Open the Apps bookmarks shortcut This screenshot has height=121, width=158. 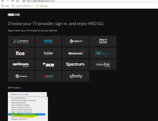click(5, 6)
